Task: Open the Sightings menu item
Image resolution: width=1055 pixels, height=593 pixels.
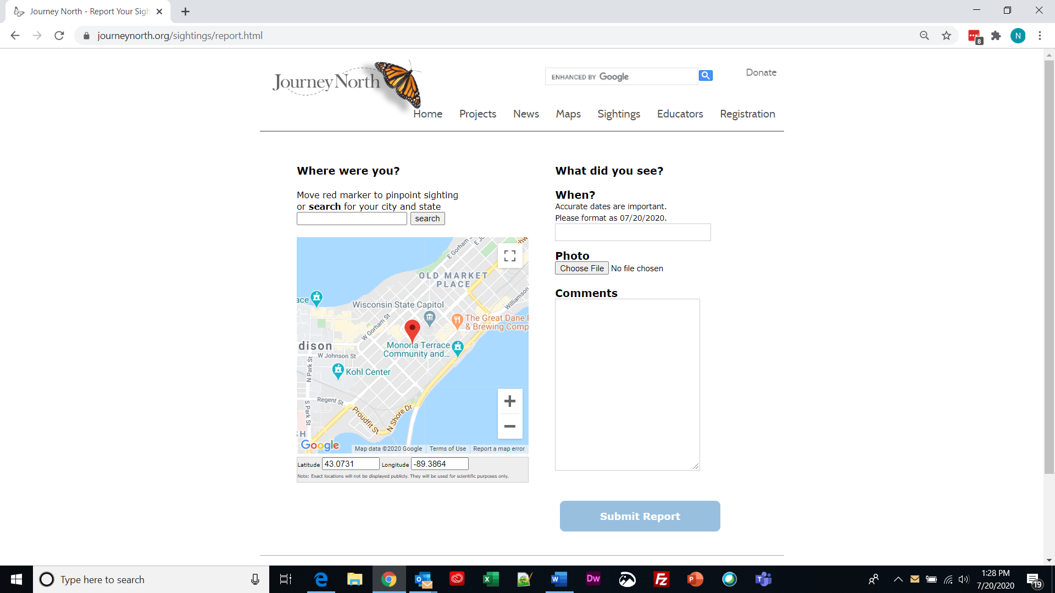Action: click(619, 114)
